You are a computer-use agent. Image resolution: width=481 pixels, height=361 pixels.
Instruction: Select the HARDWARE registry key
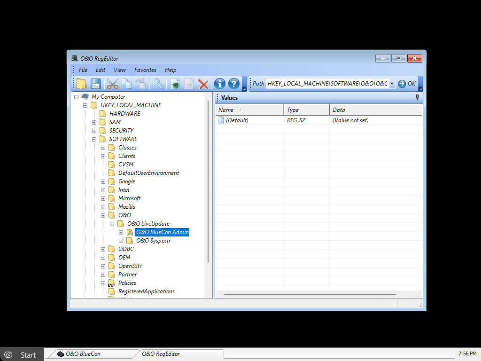point(124,114)
